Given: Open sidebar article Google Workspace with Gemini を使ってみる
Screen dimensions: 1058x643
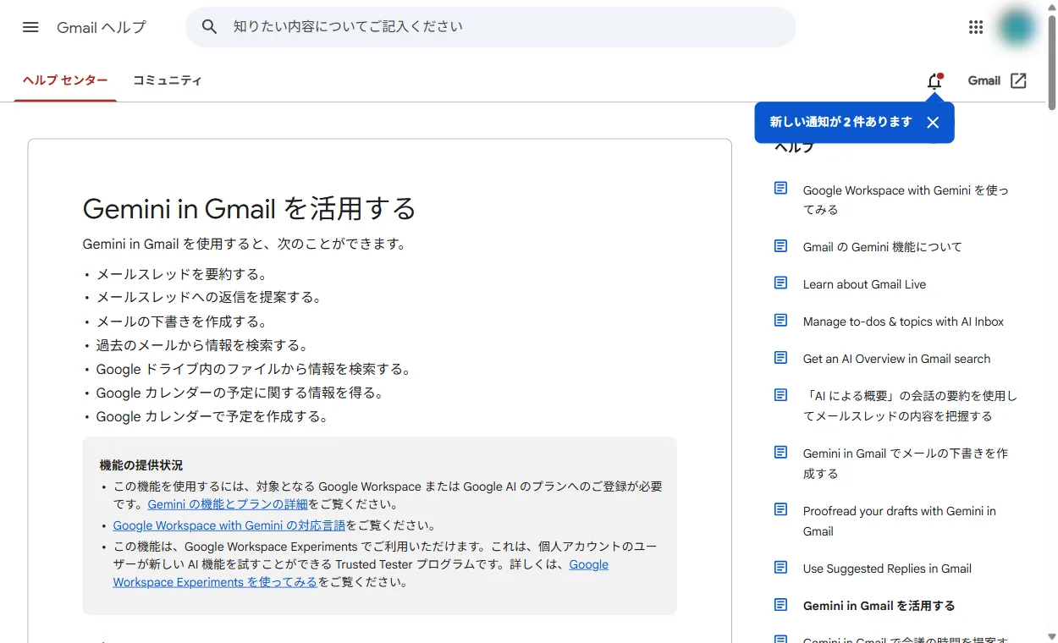Looking at the screenshot, I should [x=906, y=200].
